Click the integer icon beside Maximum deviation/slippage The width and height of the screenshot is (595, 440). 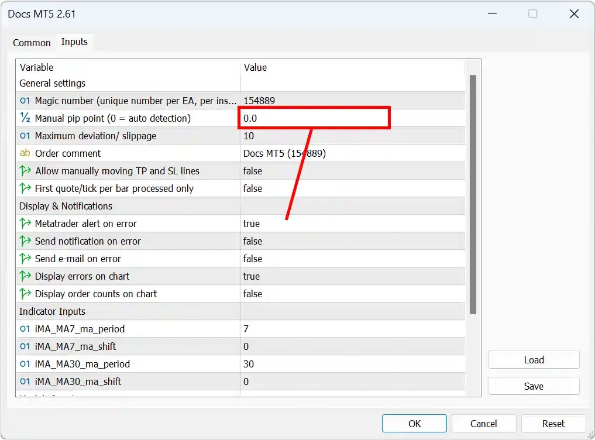[x=25, y=136]
